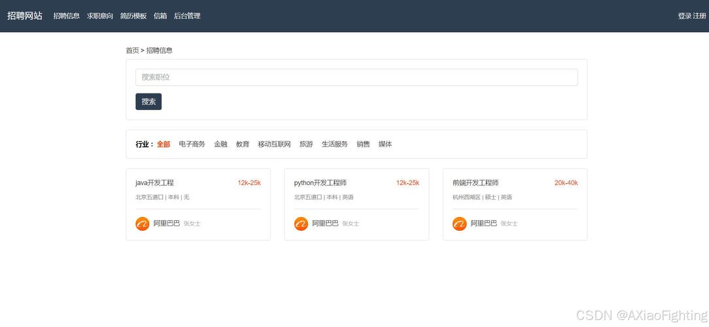Filter jobs by 移动互联网 industry
This screenshot has width=709, height=327.
[274, 144]
